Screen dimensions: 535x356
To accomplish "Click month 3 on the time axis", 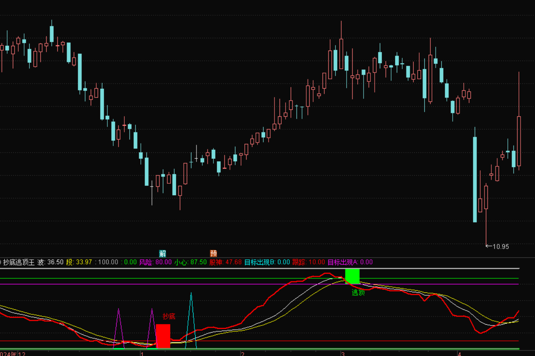I will point(342,353).
